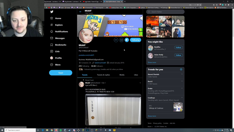
Task: Follow Asian Andy in You might like
Action: pyautogui.click(x=178, y=55)
